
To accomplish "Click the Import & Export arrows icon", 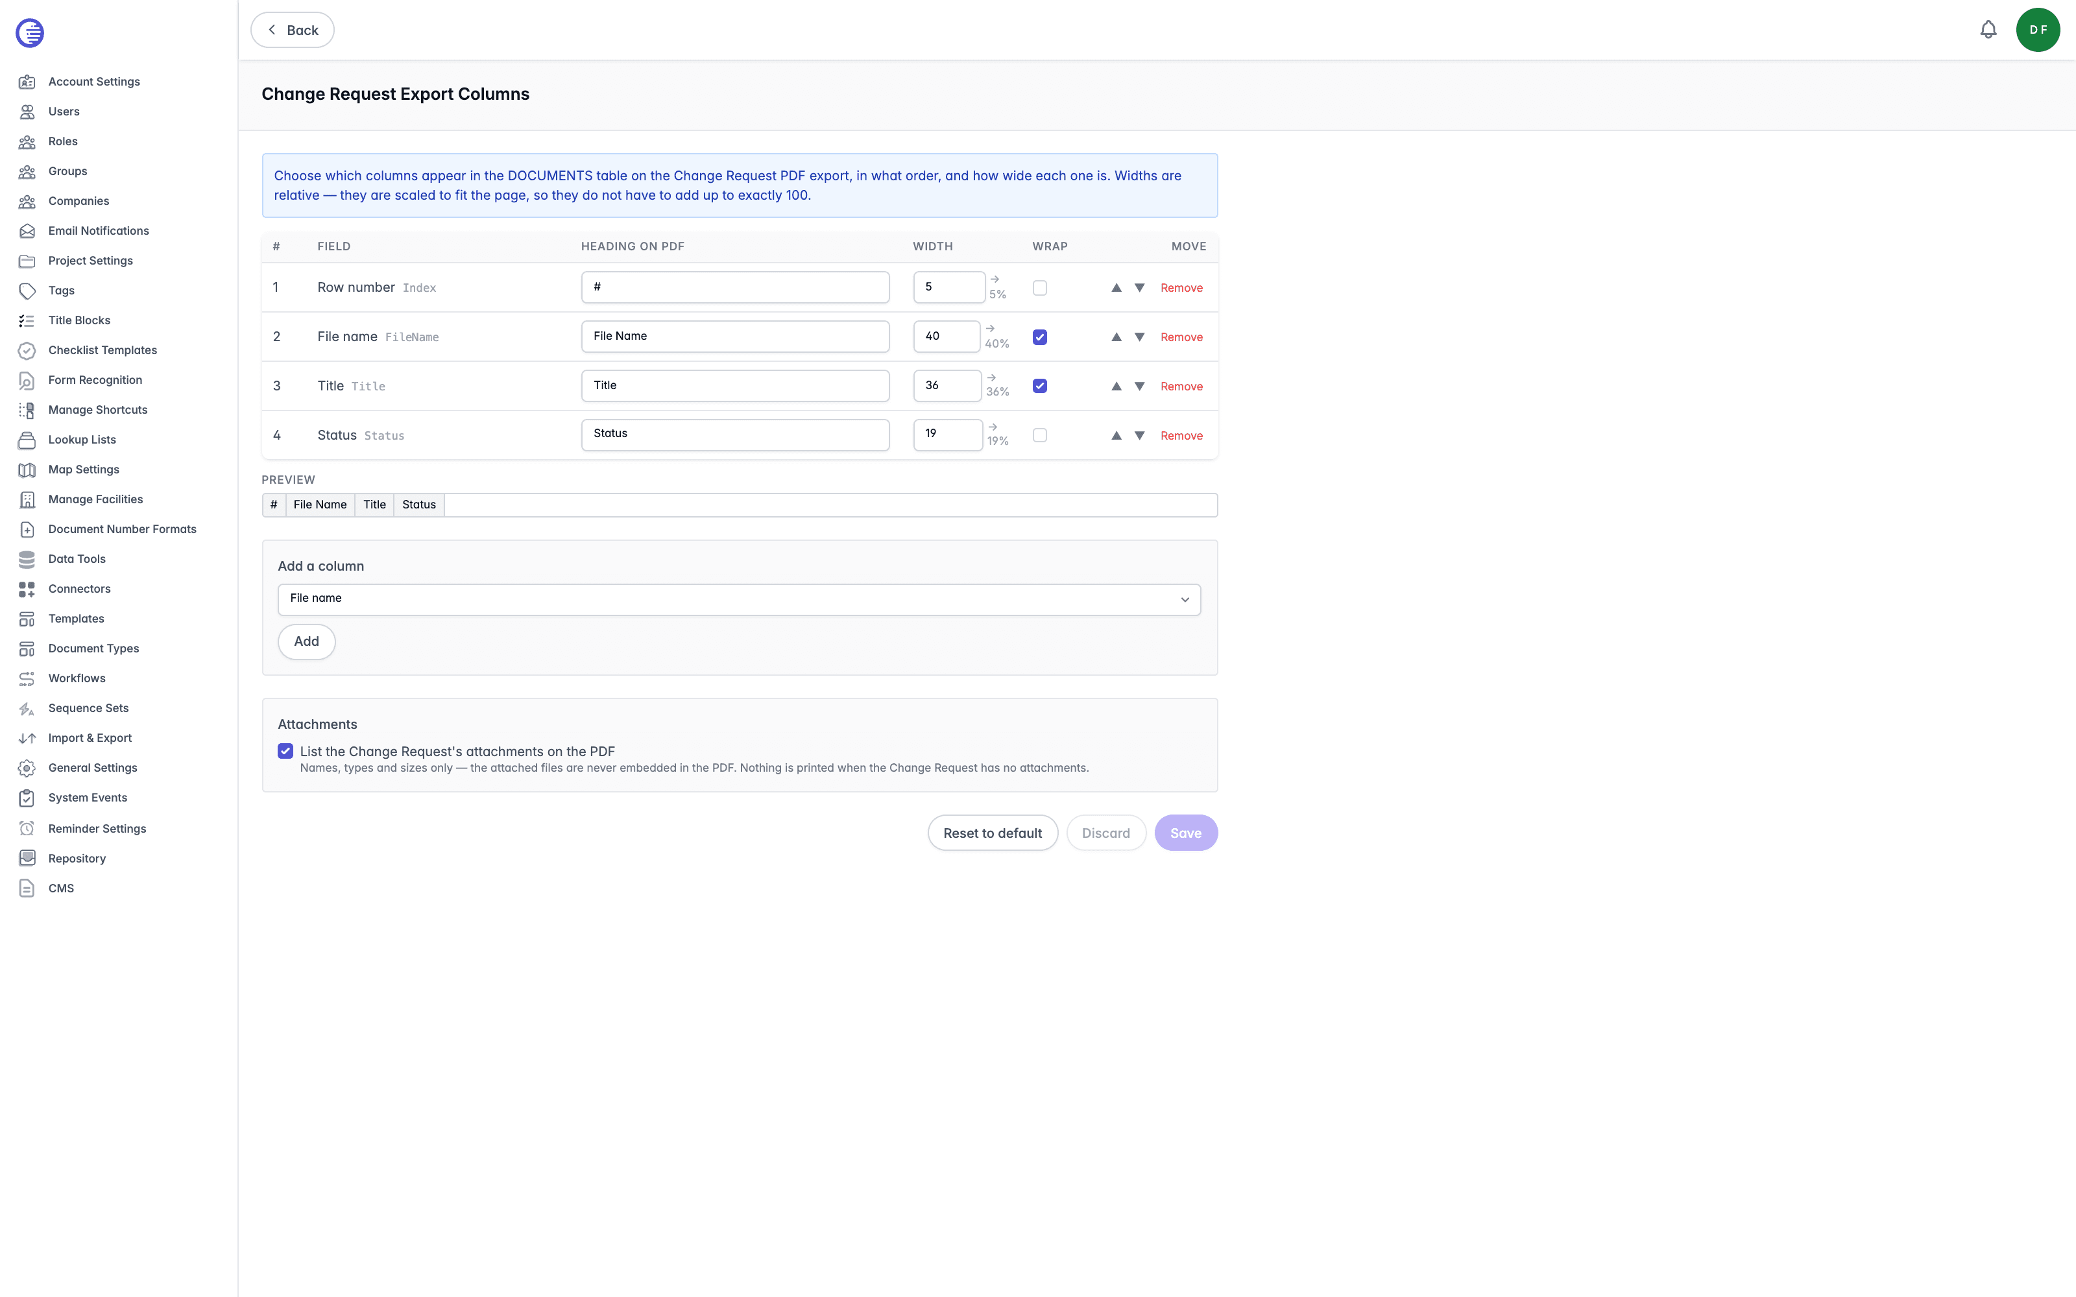I will tap(27, 738).
